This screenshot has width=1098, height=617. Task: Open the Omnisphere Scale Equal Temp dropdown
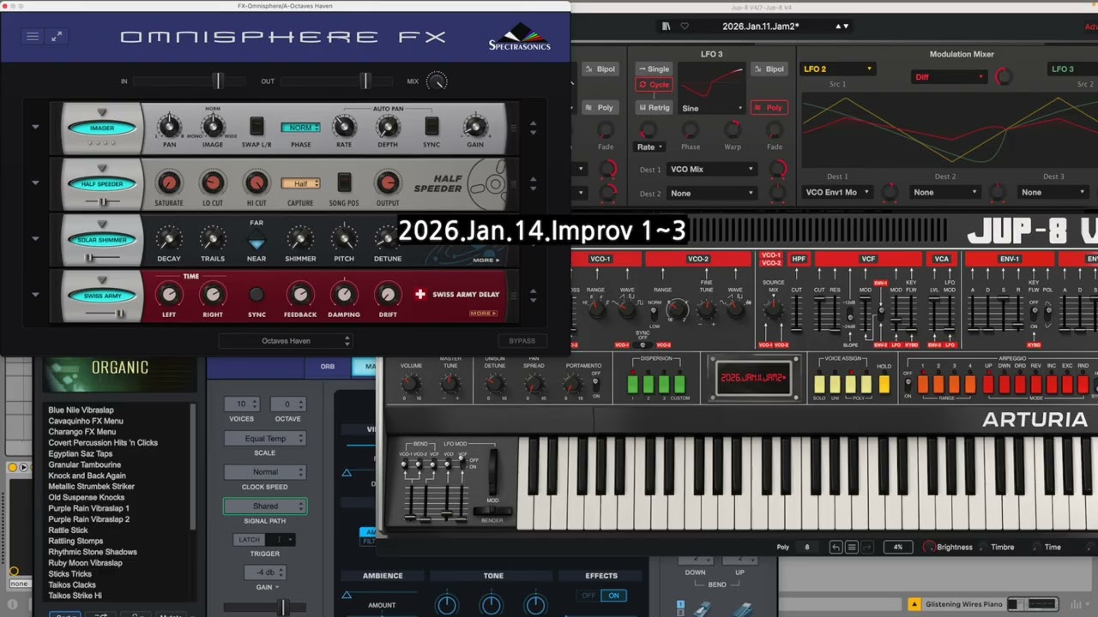pyautogui.click(x=265, y=438)
